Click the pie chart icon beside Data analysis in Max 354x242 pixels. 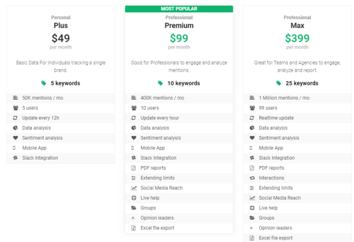pos(252,128)
